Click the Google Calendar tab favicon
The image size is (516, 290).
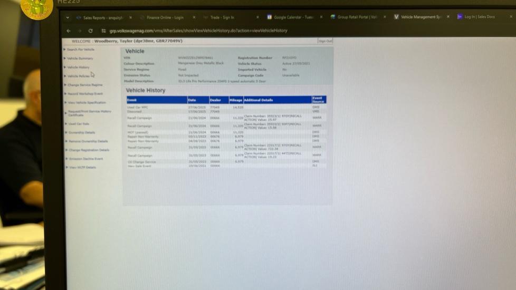[x=270, y=17]
